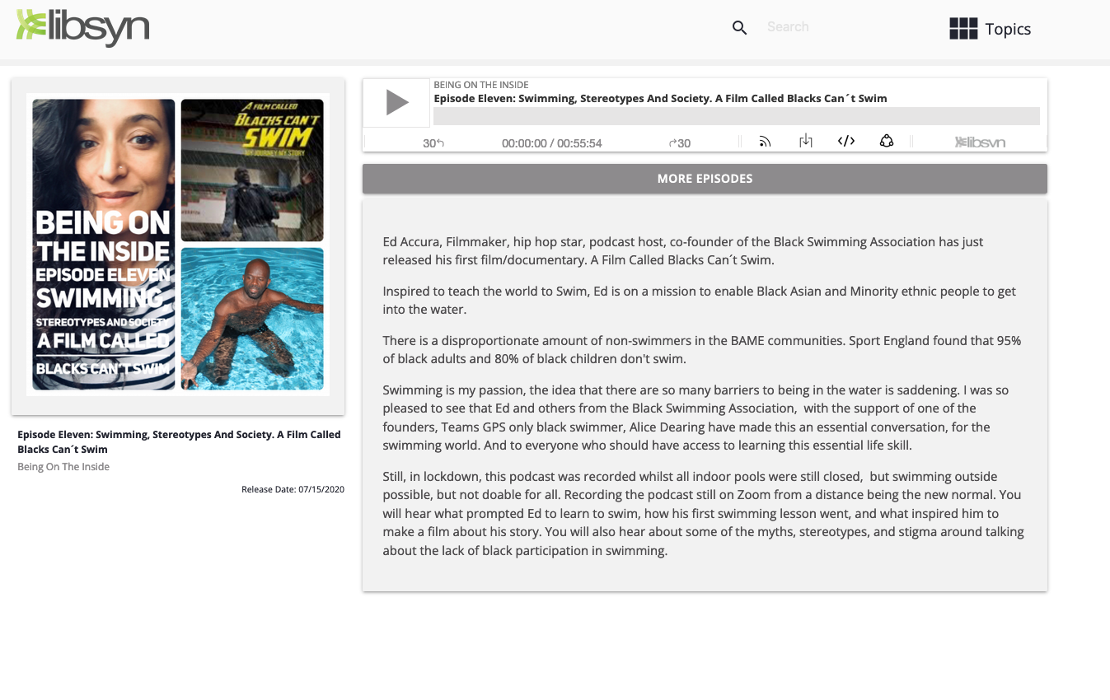Click the episode title in player
1110x700 pixels.
660,99
